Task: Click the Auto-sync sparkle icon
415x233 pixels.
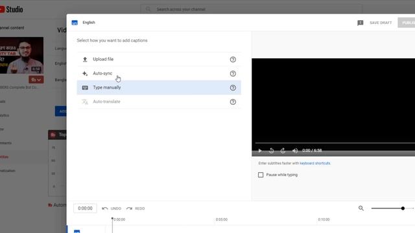Action: 85,73
